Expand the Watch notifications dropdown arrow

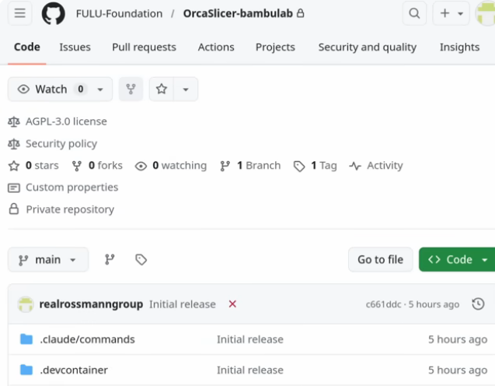pos(100,89)
